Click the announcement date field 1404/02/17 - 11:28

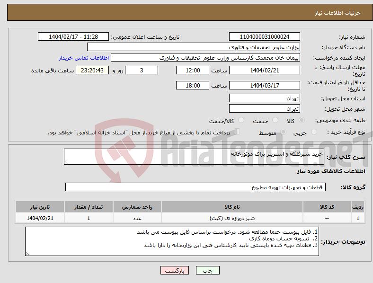[73, 36]
